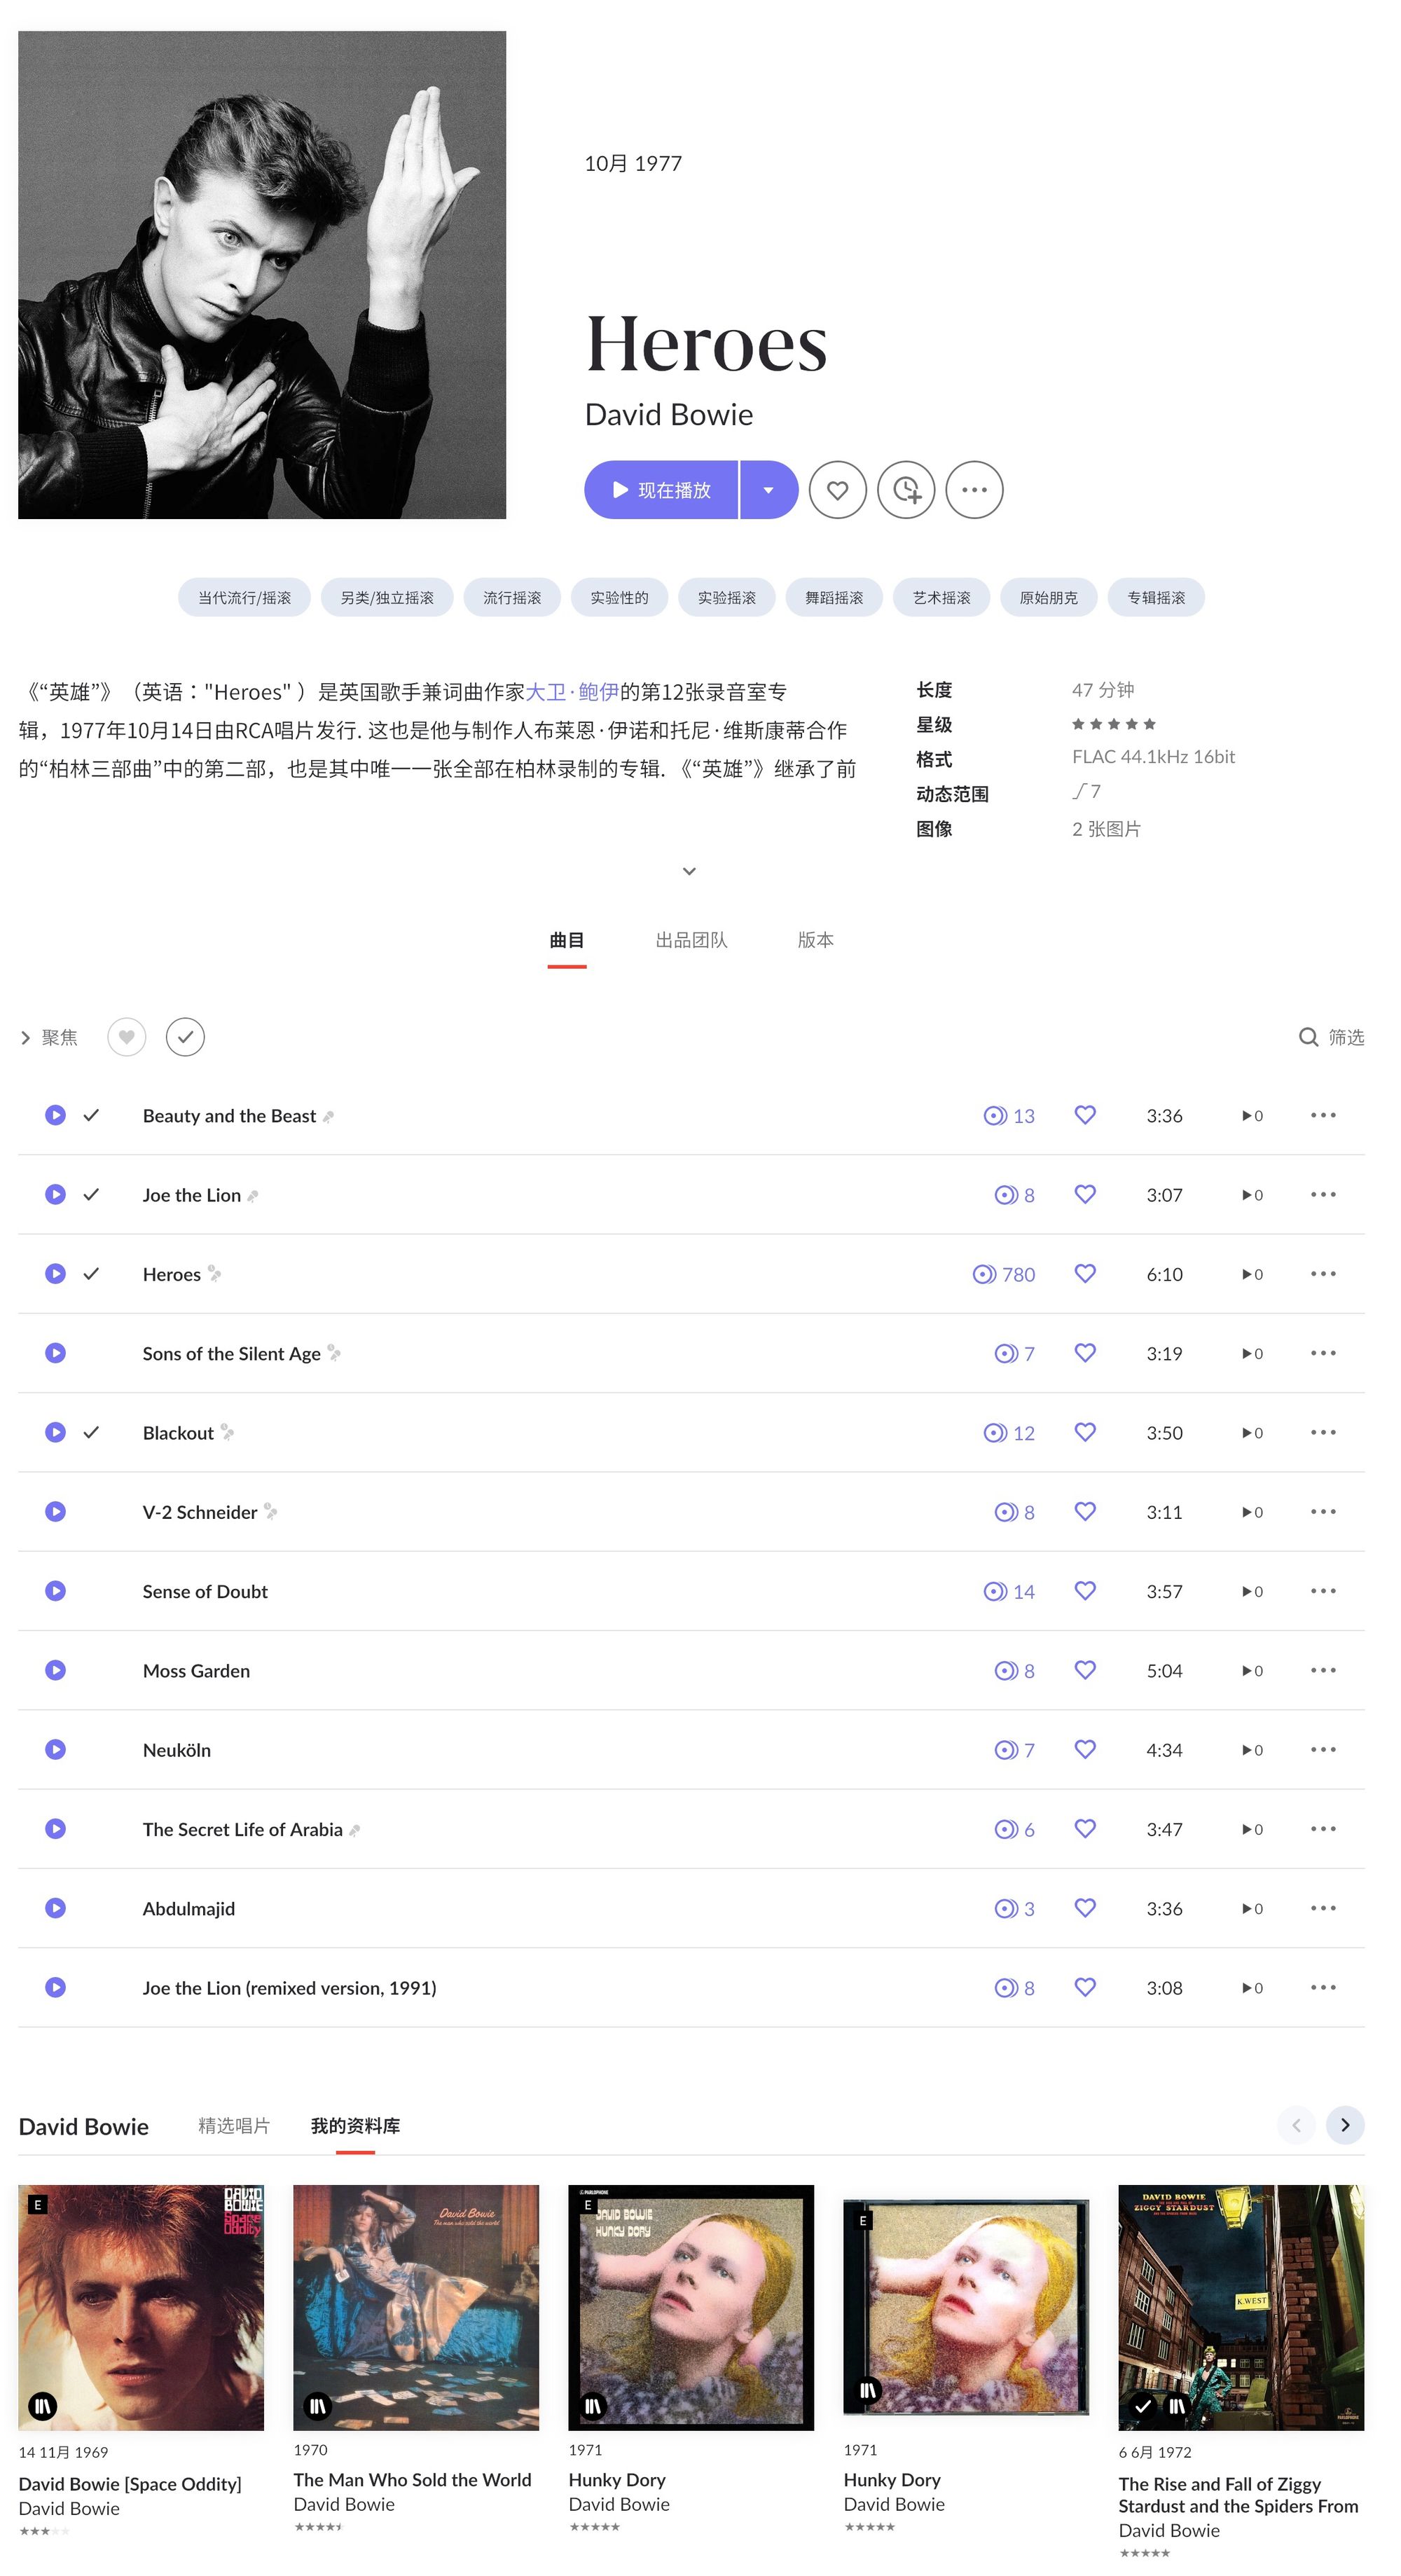This screenshot has height=2576, width=1401.
Task: Open the Heroes album cover image
Action: click(x=262, y=275)
